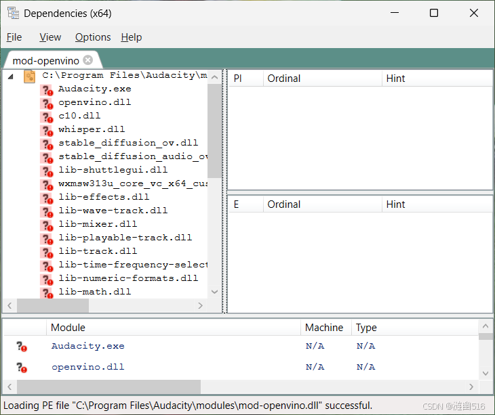Sort imports list by Hint column
Screen dimensions: 495x415
[437, 78]
